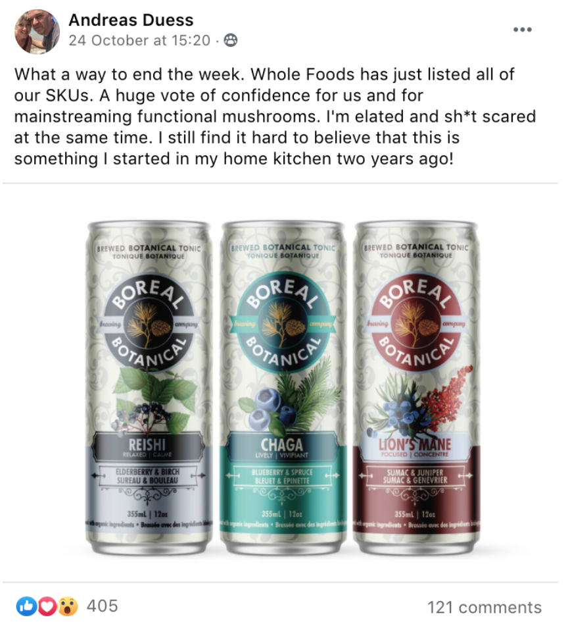
Task: Open the three-dot post options menu
Action: point(522,30)
